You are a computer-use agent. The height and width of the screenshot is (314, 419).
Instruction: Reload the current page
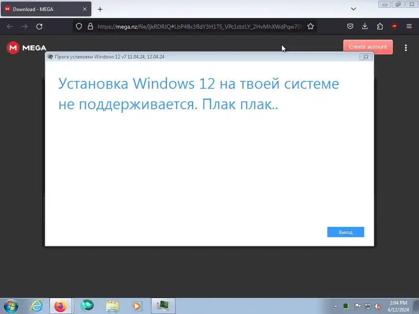click(x=39, y=27)
